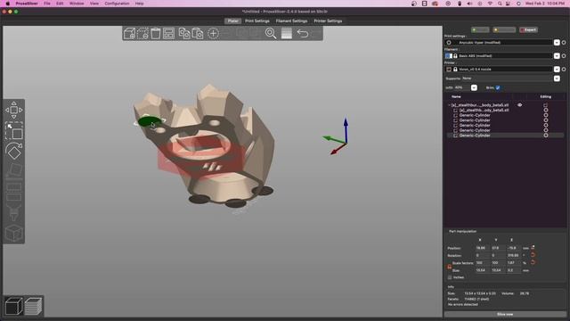The height and width of the screenshot is (321, 570).
Task: Select the top-level stealthburner body object row
Action: point(479,105)
